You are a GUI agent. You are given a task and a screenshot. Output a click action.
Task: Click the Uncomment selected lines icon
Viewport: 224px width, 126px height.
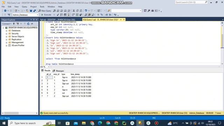click(101, 15)
